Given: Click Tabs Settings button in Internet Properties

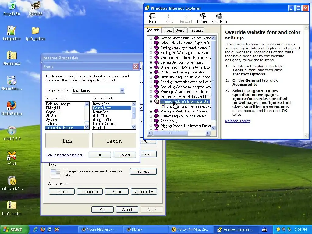Looking at the screenshot, I should click(x=143, y=172).
